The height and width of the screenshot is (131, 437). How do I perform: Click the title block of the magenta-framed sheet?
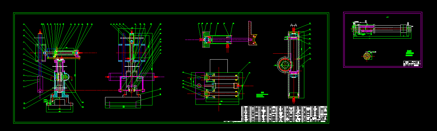(412, 63)
